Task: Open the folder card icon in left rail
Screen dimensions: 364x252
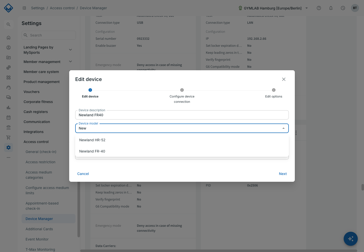Action: [9, 57]
